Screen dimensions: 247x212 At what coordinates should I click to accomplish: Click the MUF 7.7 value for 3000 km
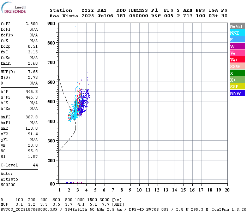coord(106,205)
